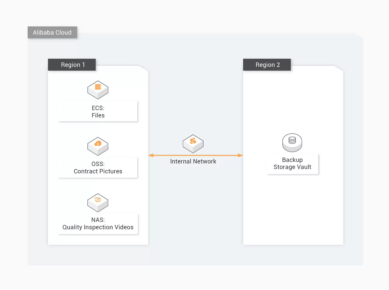
Task: Click the ECS server icon
Action: 98,89
